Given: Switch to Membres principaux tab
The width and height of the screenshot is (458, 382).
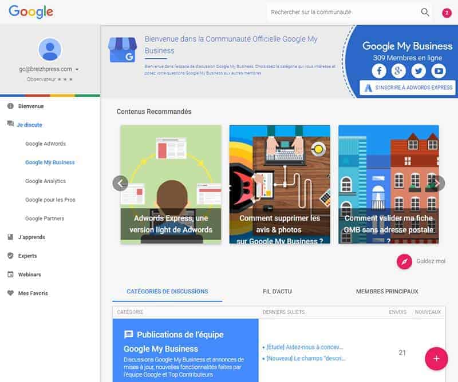Looking at the screenshot, I should point(387,291).
